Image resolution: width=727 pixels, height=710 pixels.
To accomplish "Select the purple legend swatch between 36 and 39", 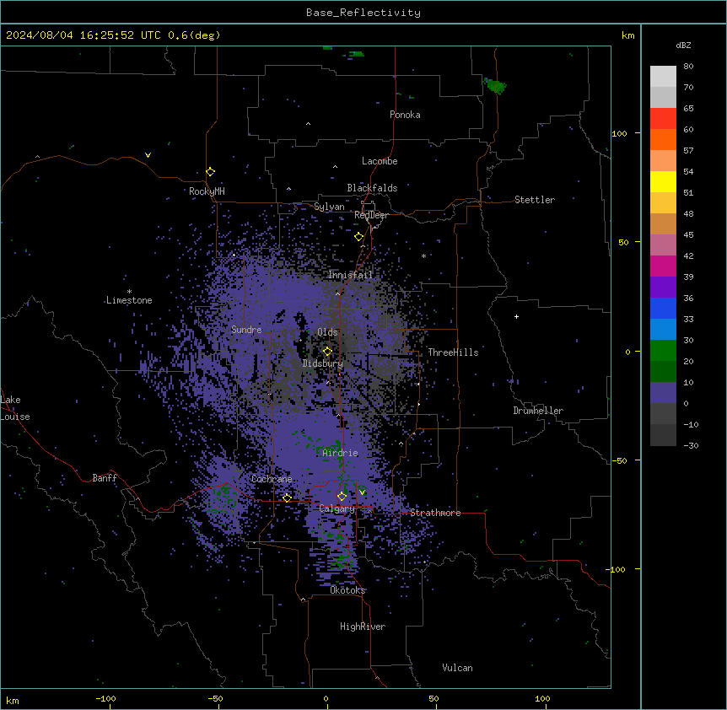I will 663,288.
